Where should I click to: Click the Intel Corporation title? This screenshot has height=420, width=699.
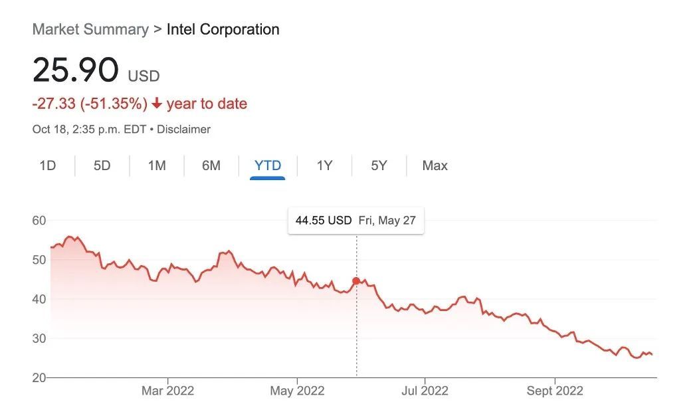point(223,29)
